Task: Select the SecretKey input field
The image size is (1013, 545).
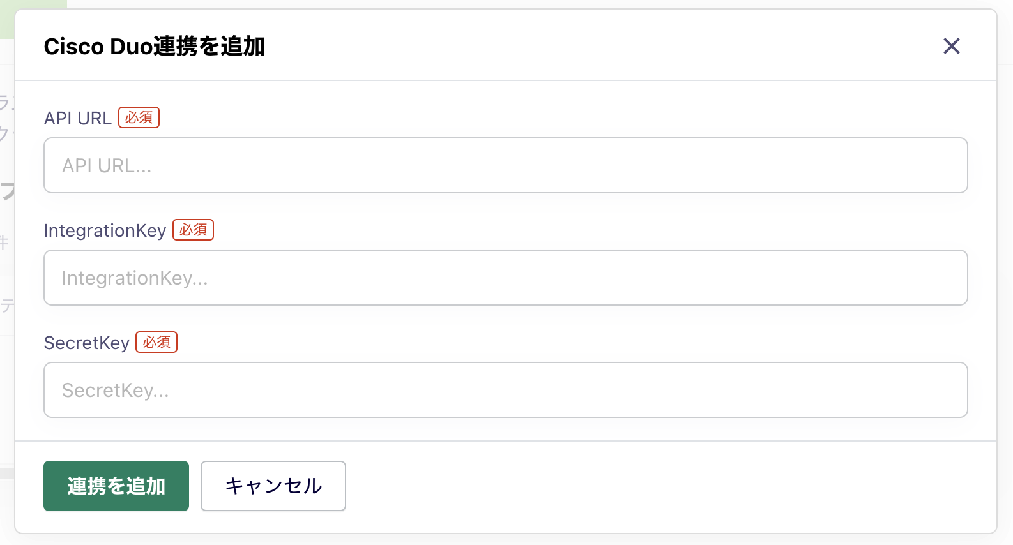Action: (505, 390)
